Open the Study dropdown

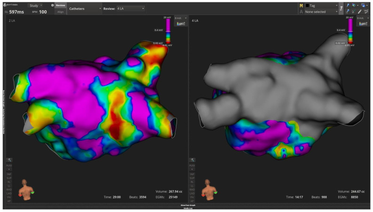(35, 6)
